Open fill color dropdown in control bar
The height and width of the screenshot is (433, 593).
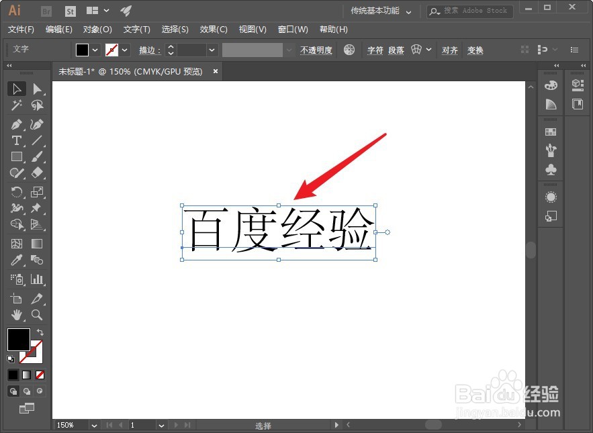point(95,50)
